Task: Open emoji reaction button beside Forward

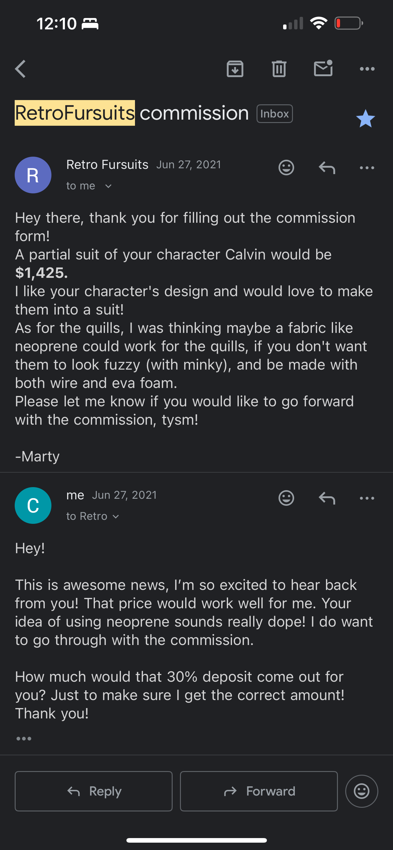Action: point(362,791)
